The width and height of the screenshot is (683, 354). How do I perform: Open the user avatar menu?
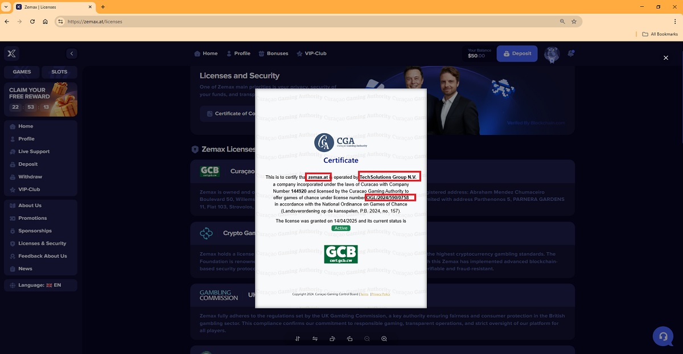click(552, 54)
